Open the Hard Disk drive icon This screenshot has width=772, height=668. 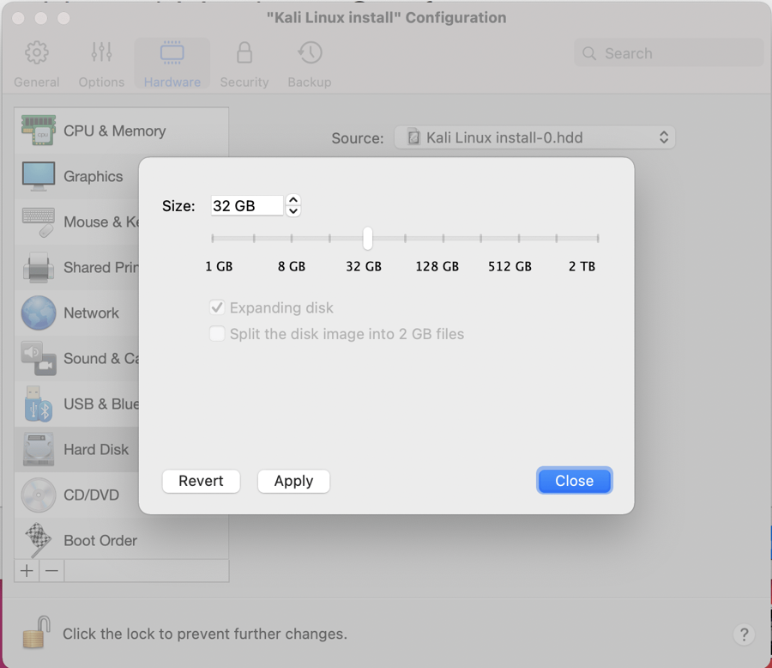[39, 449]
